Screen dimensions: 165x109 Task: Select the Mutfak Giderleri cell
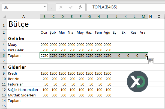coord(23,95)
